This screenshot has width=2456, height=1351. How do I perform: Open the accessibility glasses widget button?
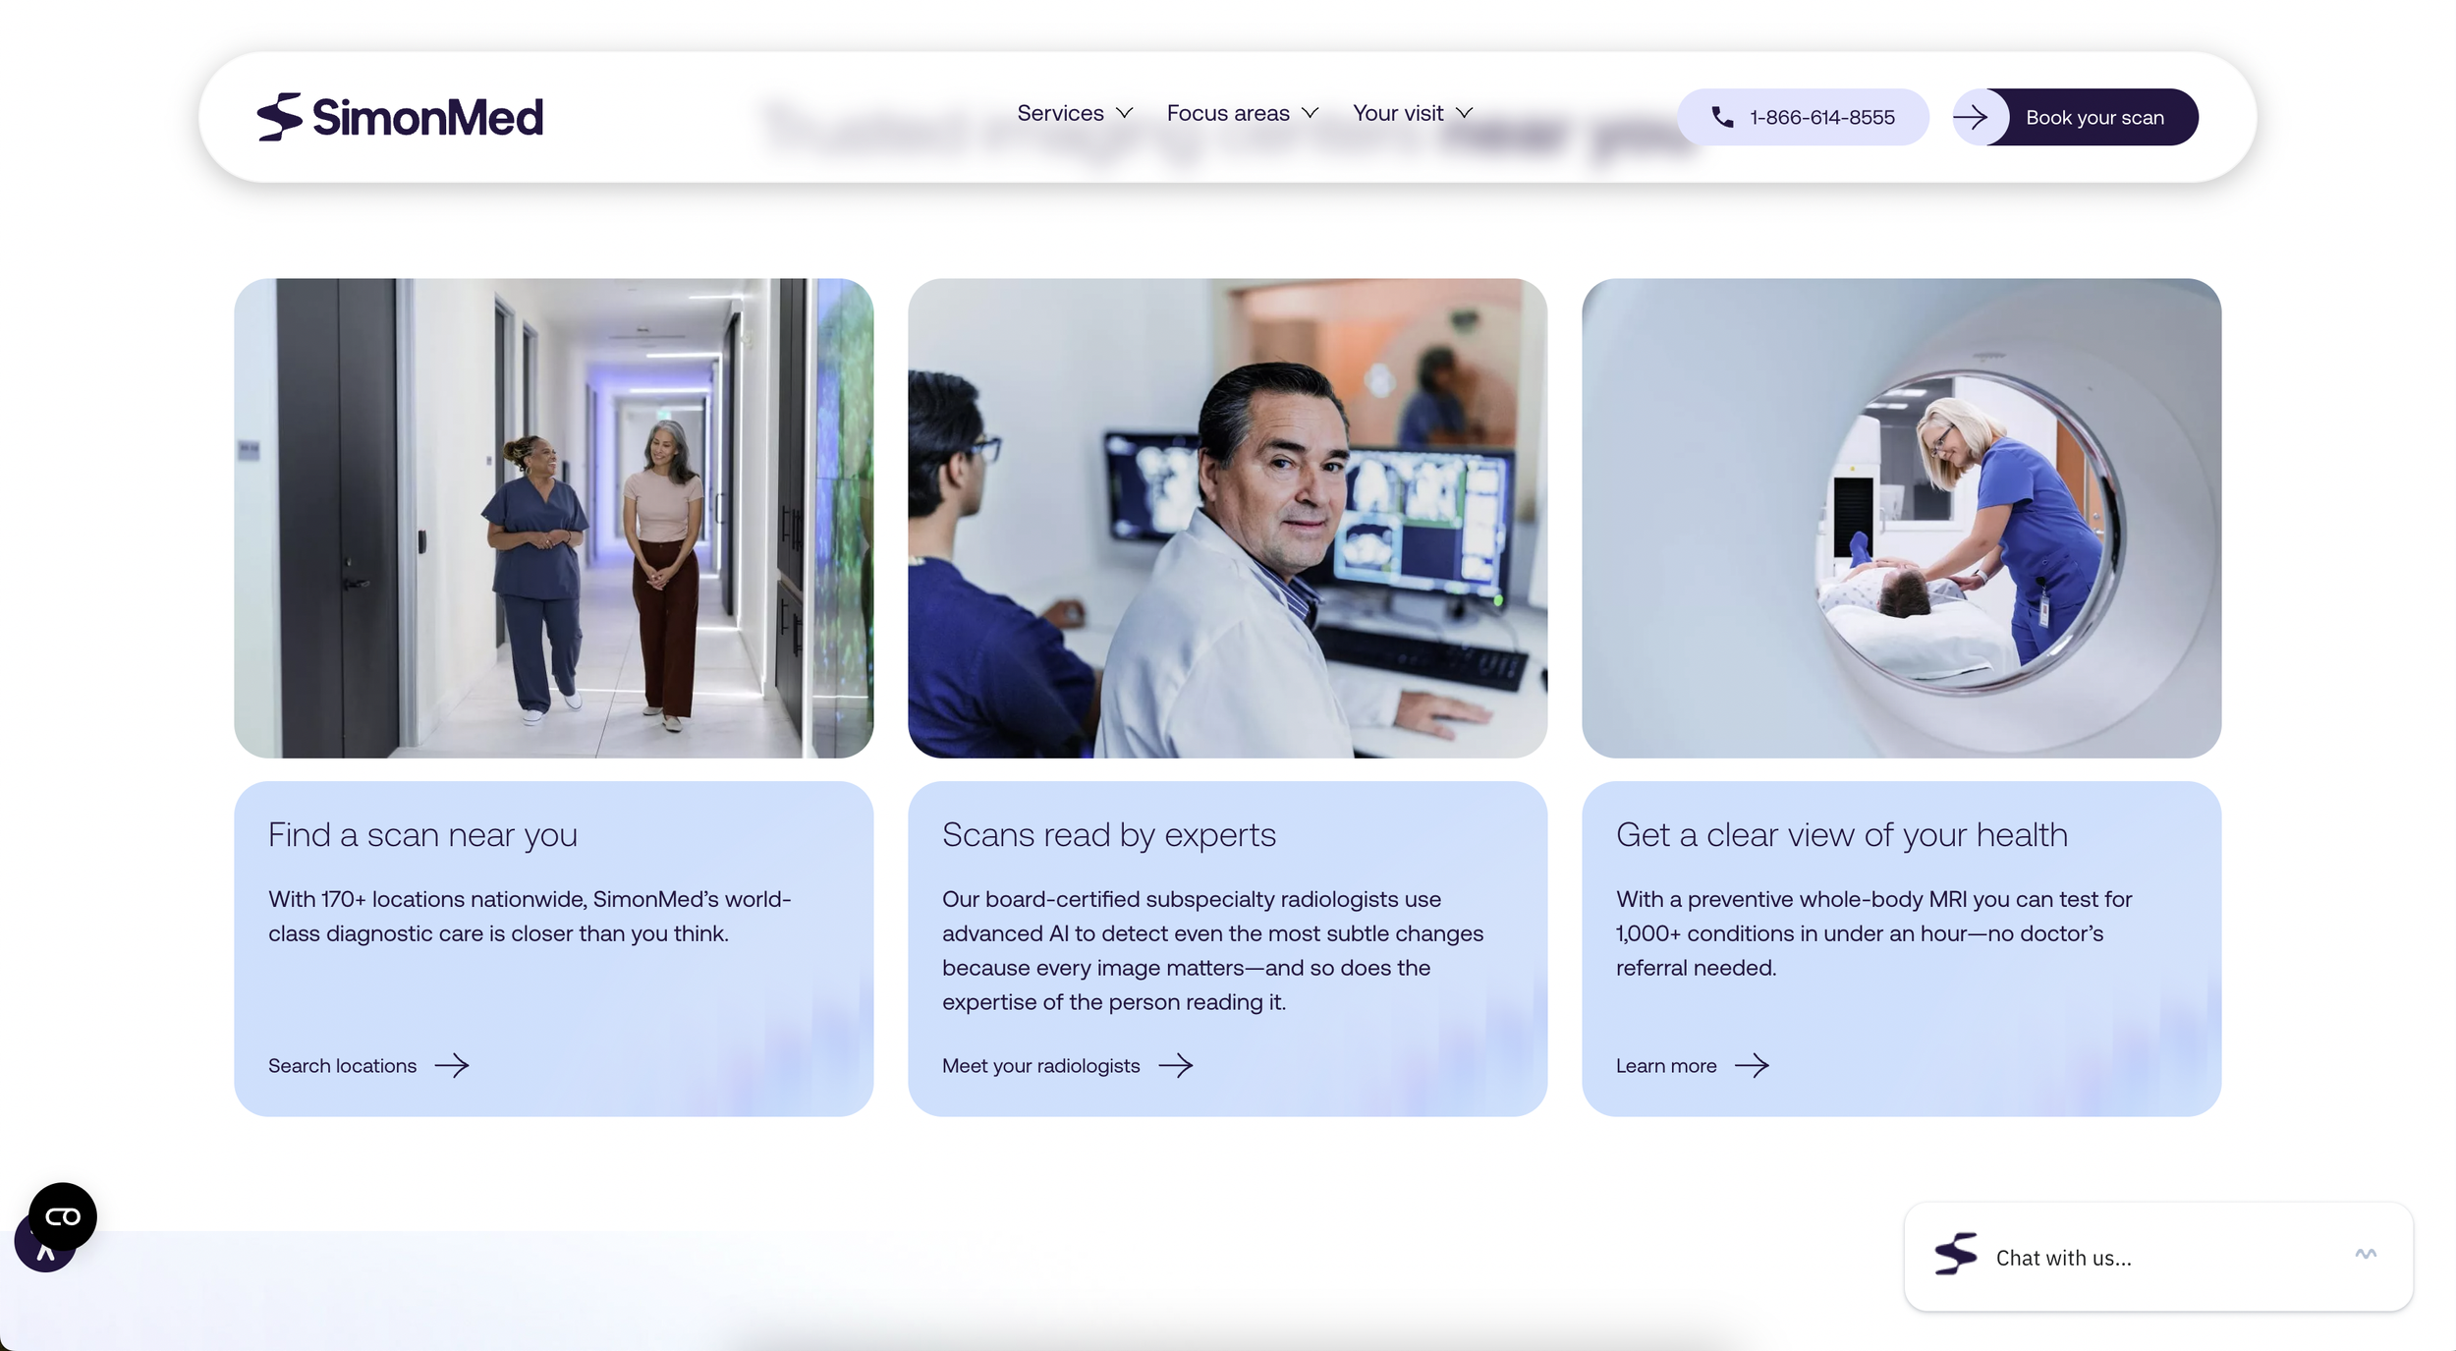pyautogui.click(x=63, y=1216)
